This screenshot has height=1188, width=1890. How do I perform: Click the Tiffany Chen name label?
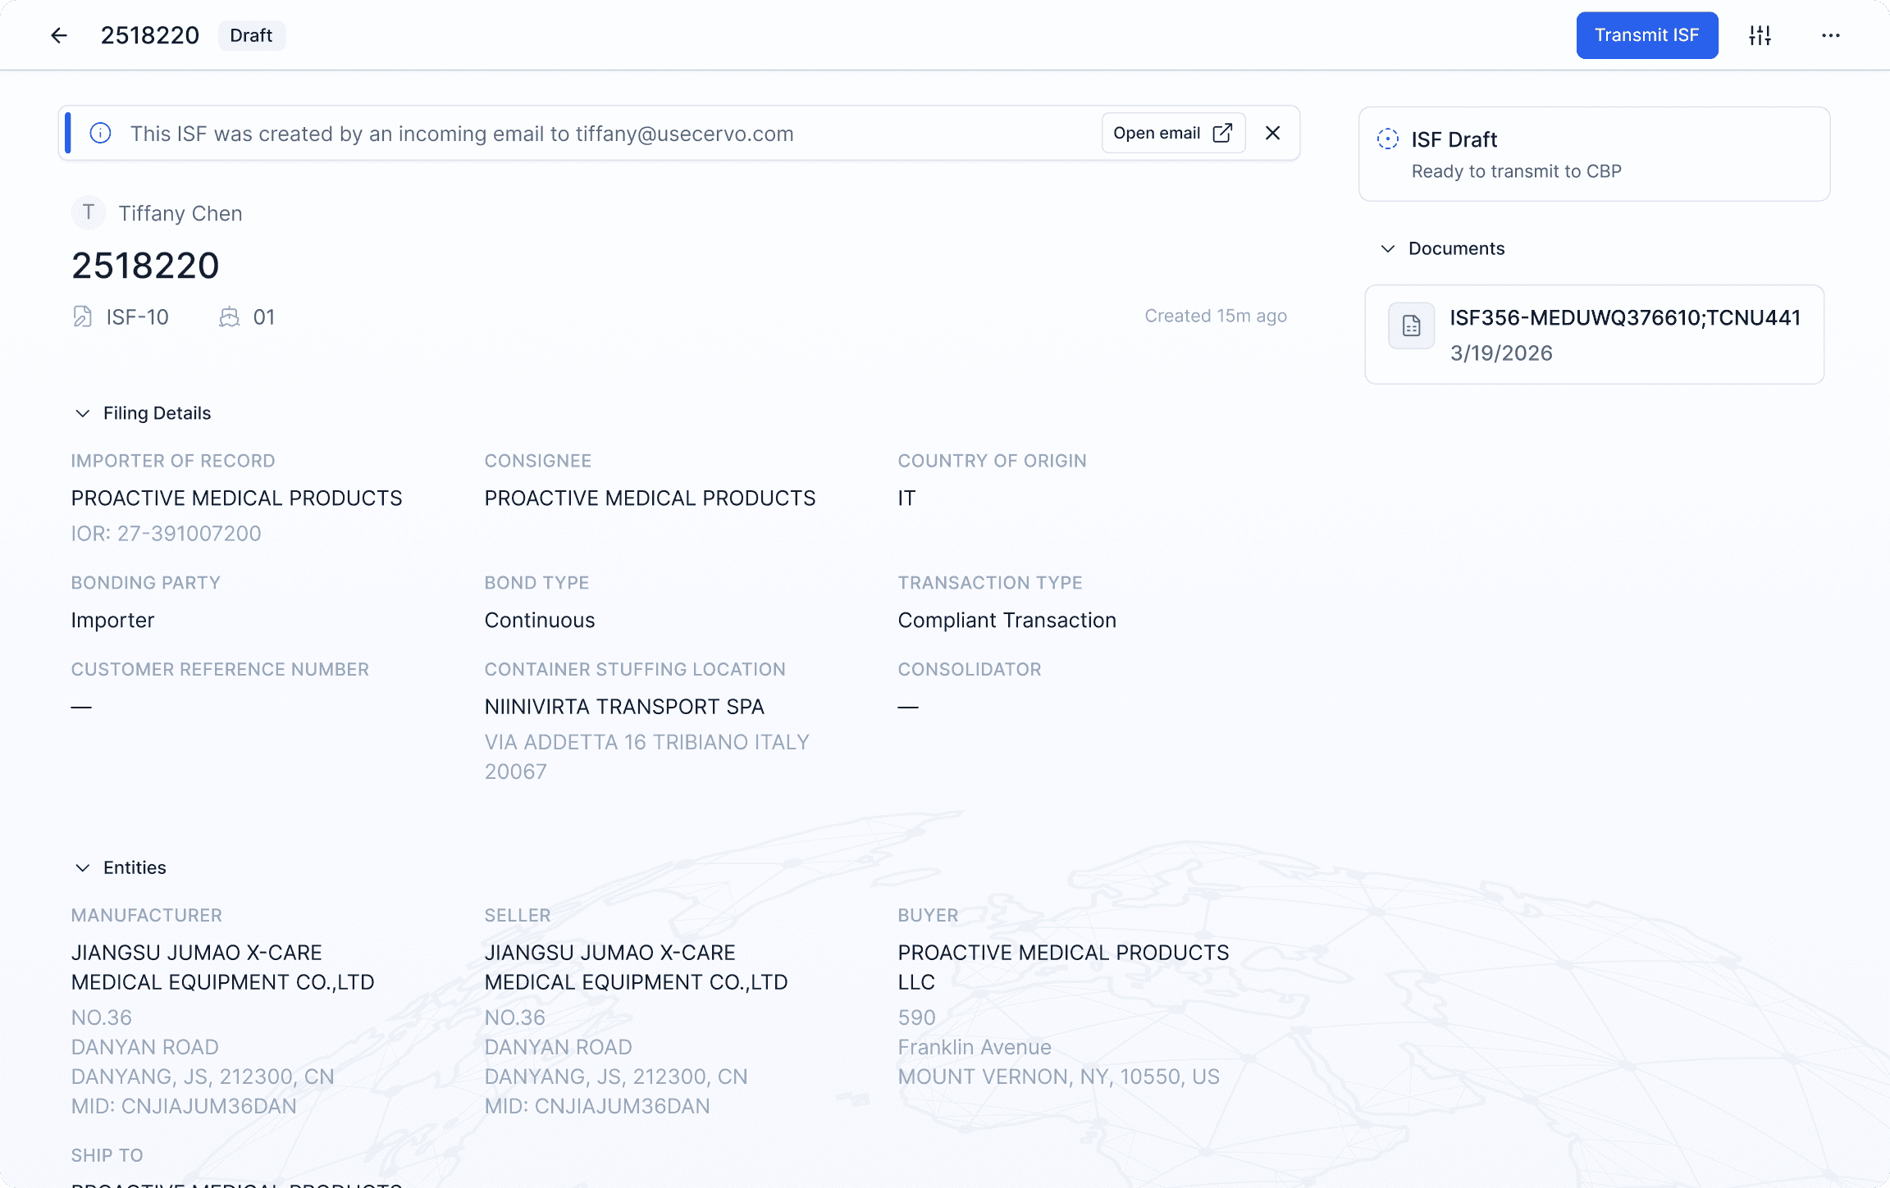[x=180, y=212]
